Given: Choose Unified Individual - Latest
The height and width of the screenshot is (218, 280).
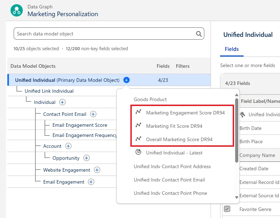Looking at the screenshot, I should (x=174, y=153).
